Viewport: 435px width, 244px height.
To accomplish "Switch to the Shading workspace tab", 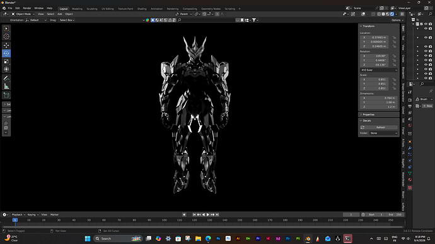I will click(x=142, y=9).
